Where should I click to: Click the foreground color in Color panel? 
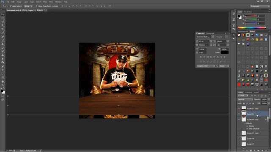point(239,16)
